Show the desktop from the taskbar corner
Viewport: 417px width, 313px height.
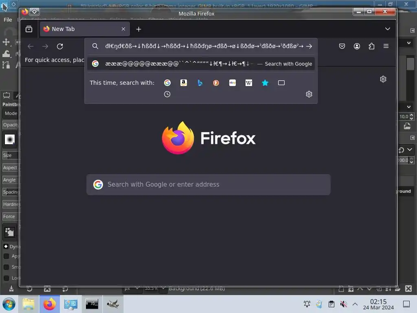click(406, 304)
